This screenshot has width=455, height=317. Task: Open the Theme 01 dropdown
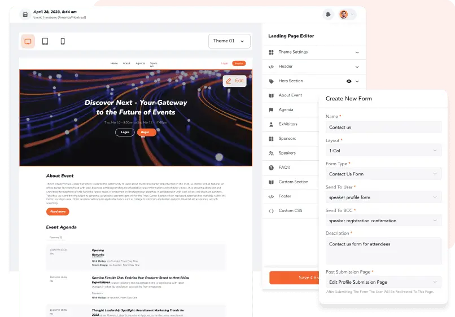click(x=229, y=41)
